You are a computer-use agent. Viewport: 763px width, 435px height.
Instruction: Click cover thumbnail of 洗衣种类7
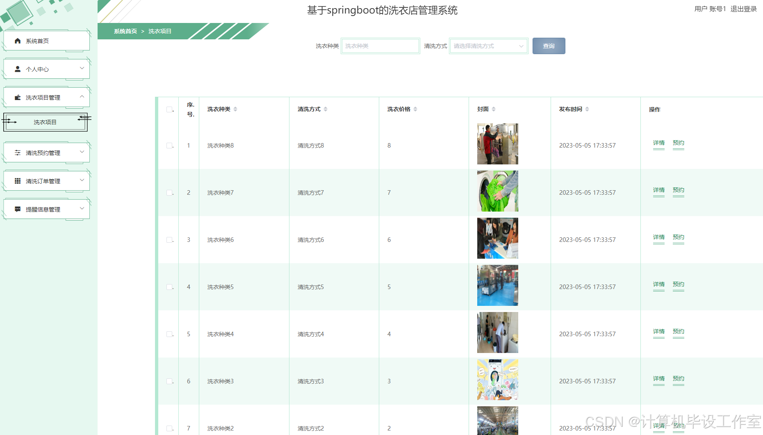pos(498,191)
